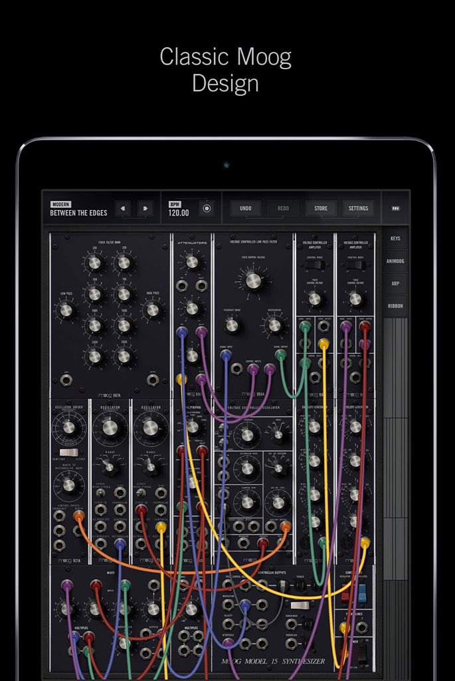Open the keyboard icon in top-right corner
This screenshot has height=681, width=455.
coord(396,208)
